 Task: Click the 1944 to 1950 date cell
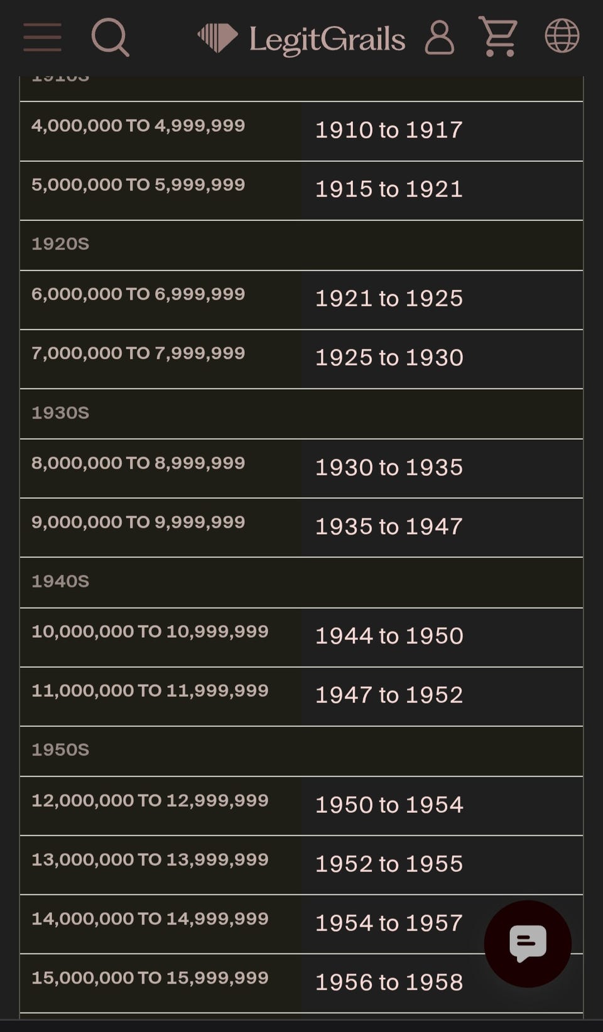[x=442, y=637]
